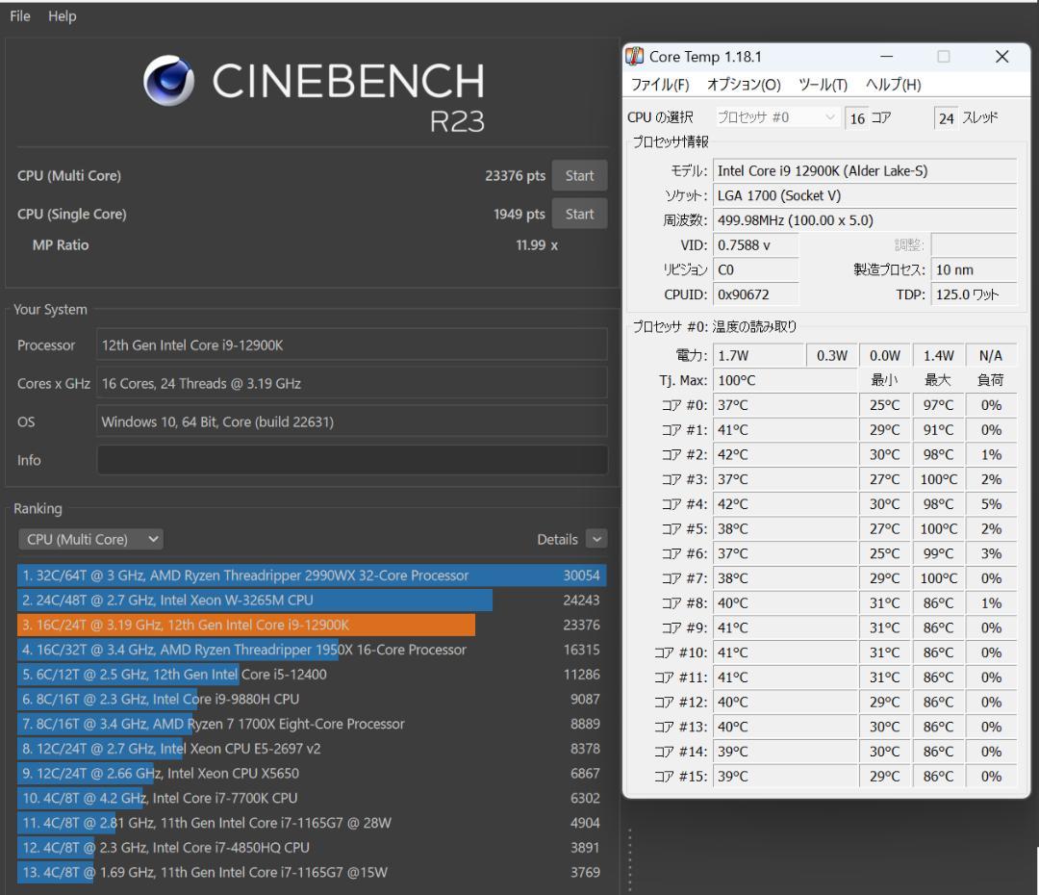Click the 電力 value 1.7W

[759, 356]
